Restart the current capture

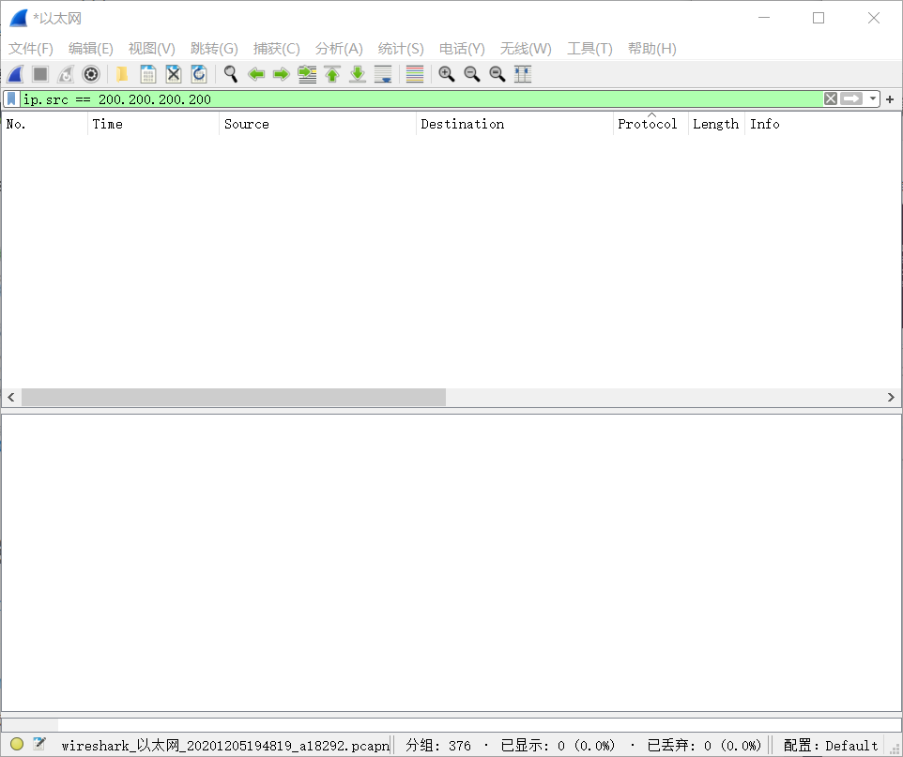click(x=66, y=74)
